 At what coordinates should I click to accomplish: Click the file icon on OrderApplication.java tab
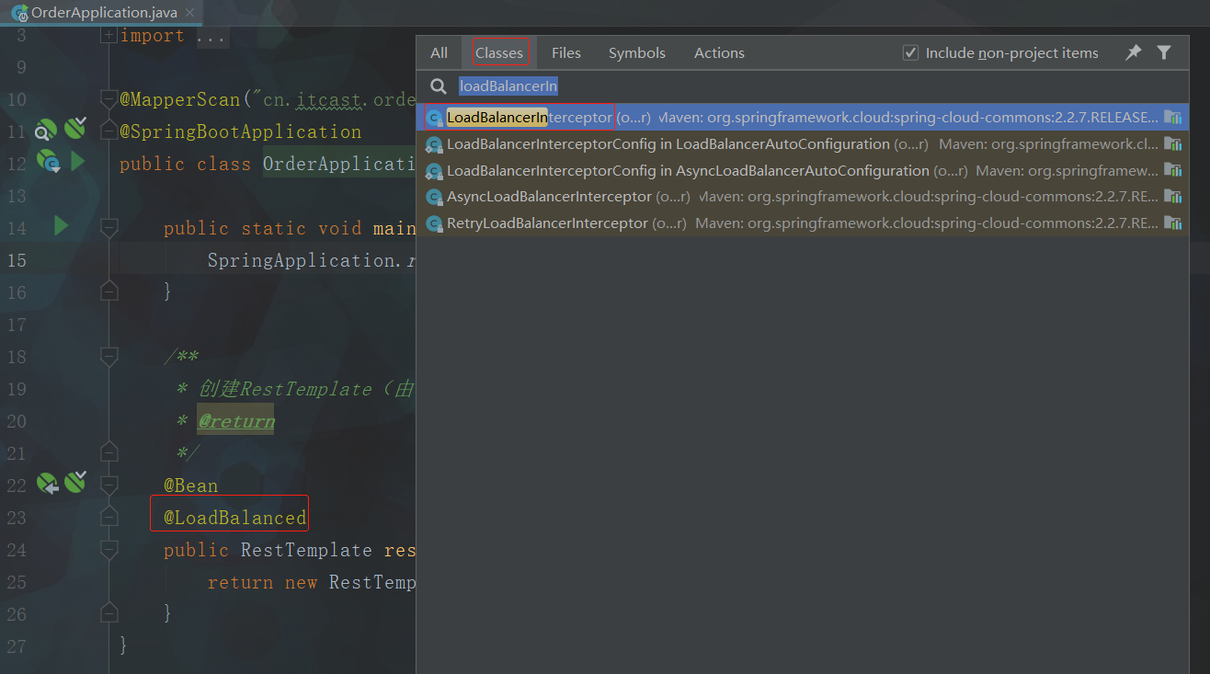click(x=19, y=13)
